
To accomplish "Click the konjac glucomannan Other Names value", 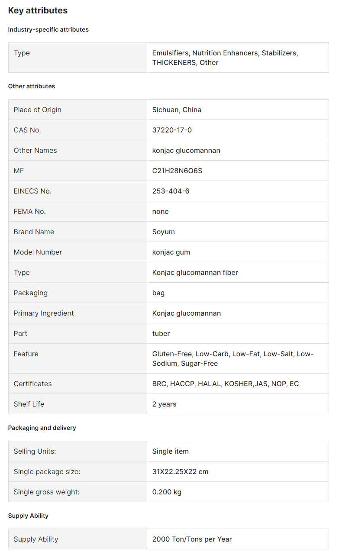I will click(x=186, y=150).
